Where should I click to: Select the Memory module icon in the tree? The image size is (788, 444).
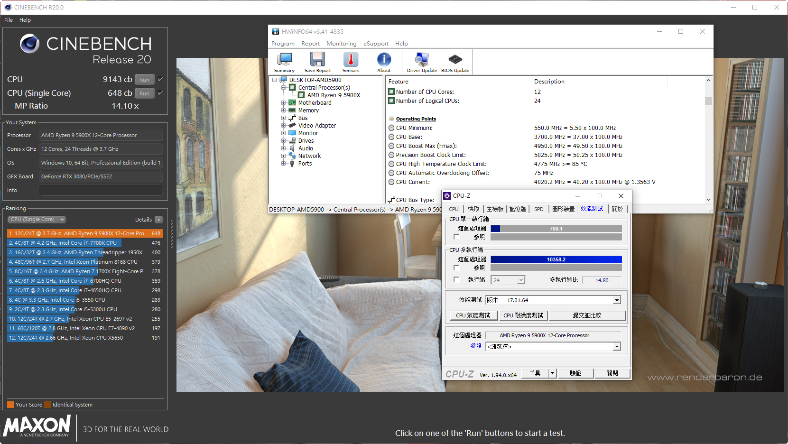pyautogui.click(x=292, y=110)
